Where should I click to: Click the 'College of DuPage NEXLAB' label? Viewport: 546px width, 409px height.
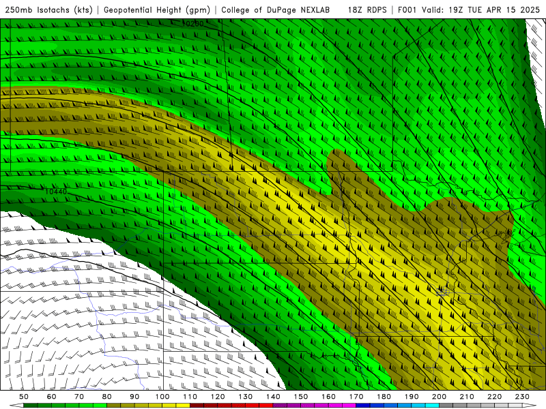[276, 10]
